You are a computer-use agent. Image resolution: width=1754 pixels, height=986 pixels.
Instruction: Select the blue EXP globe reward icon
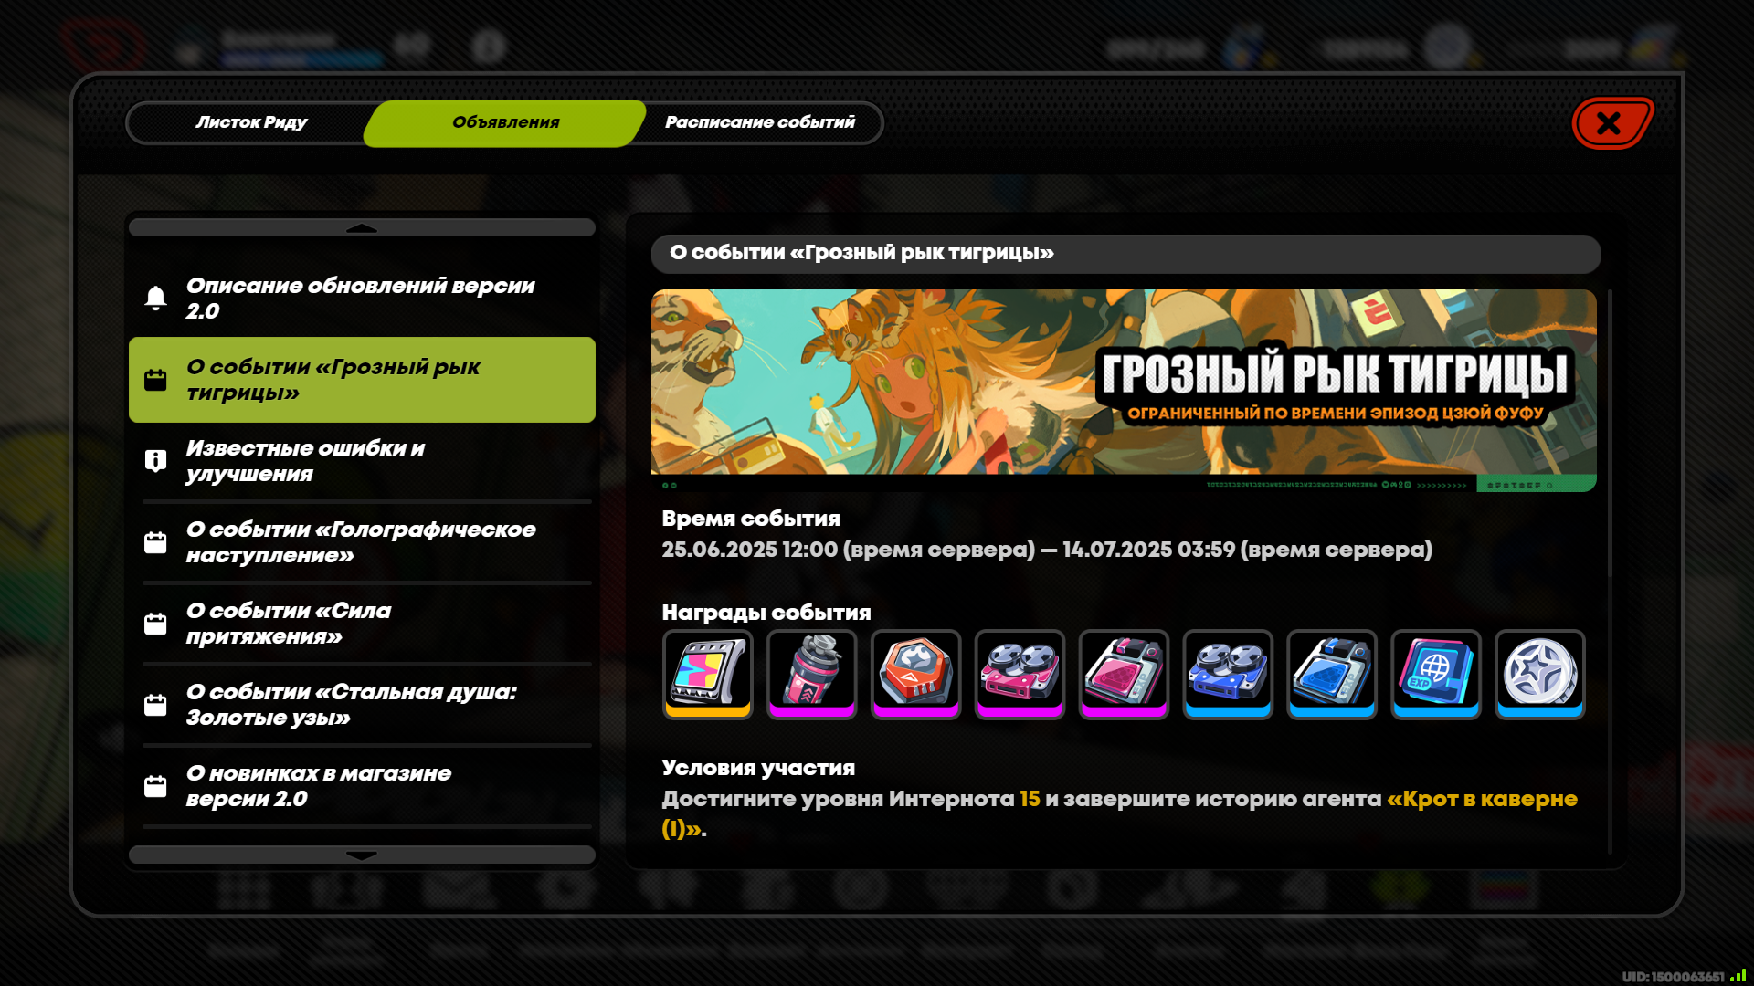pos(1436,674)
